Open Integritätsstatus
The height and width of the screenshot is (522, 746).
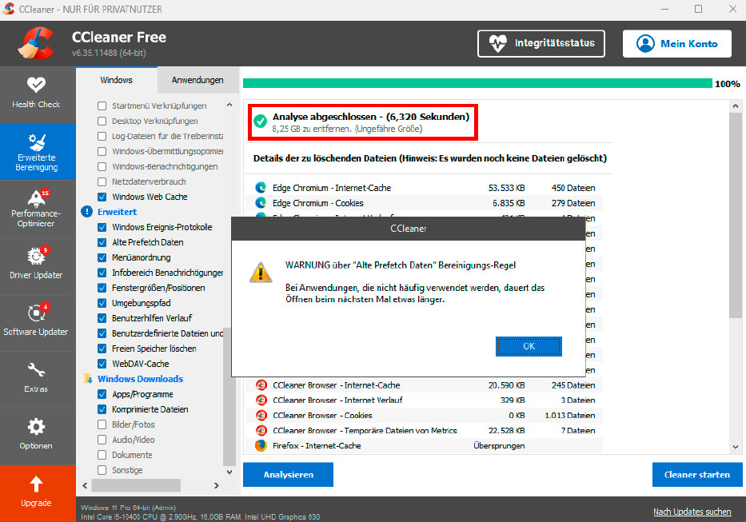(541, 43)
